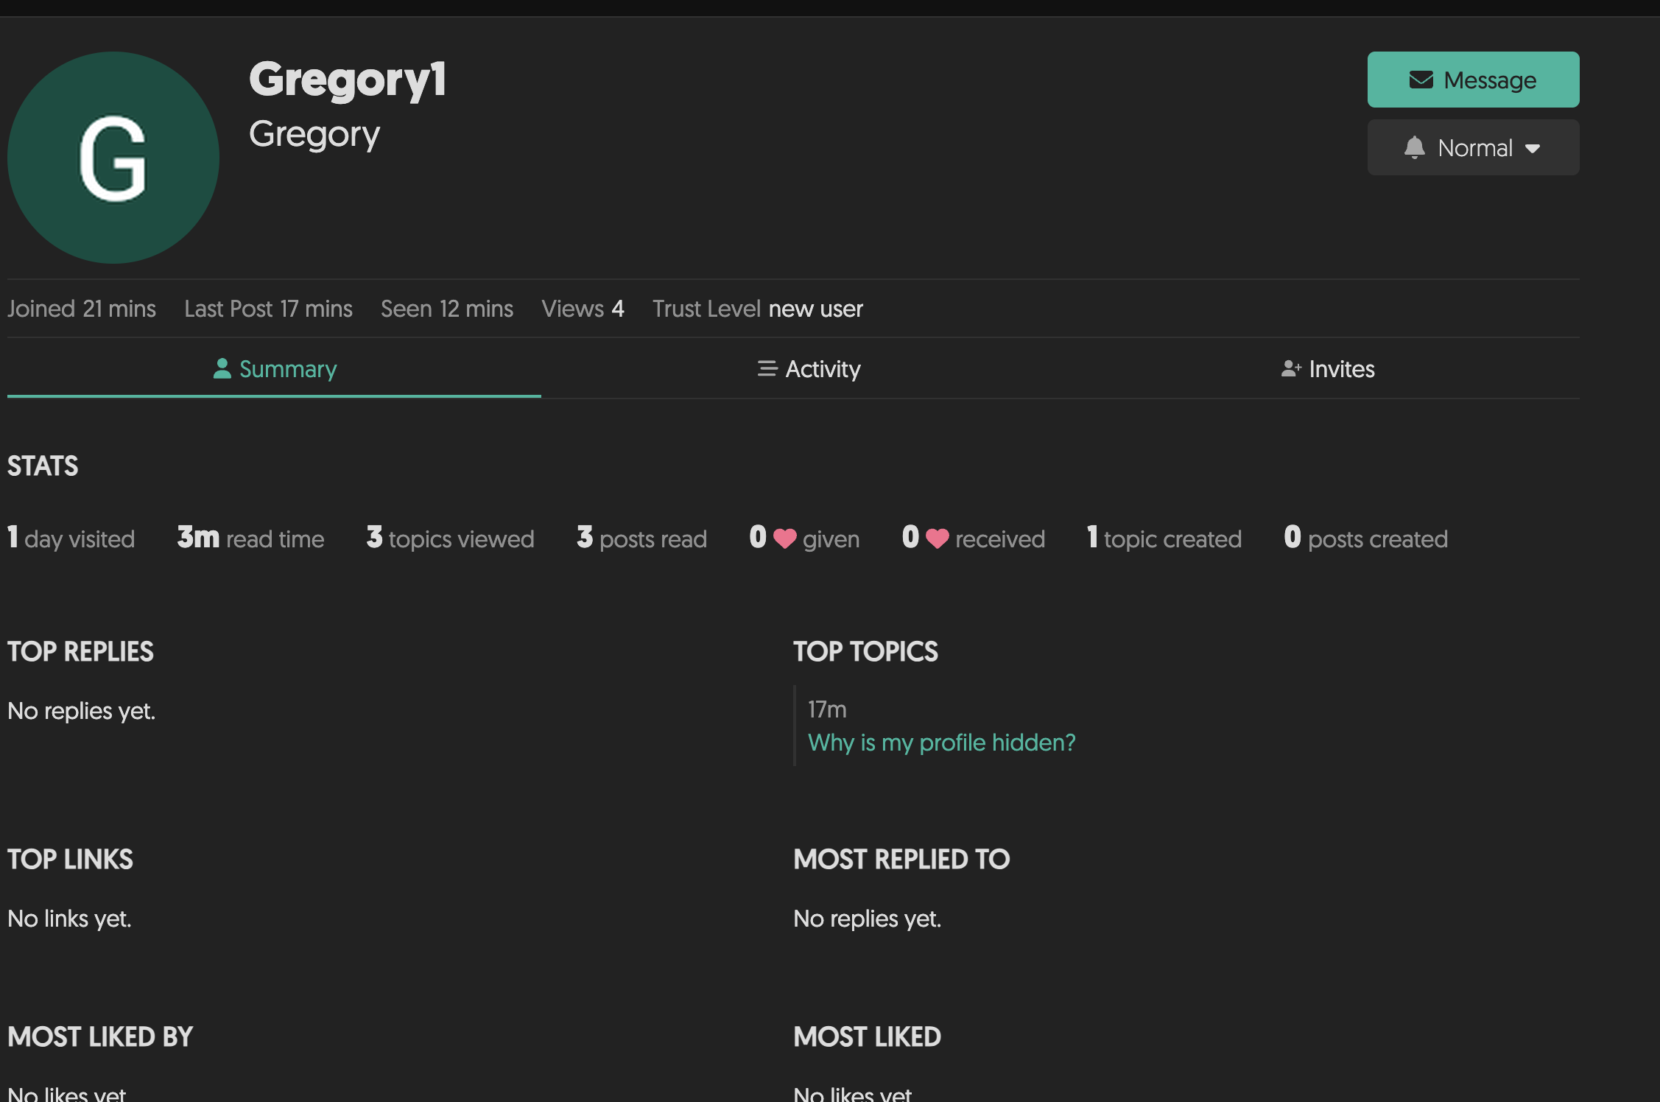
Task: Open the Invites tab
Action: 1340,368
